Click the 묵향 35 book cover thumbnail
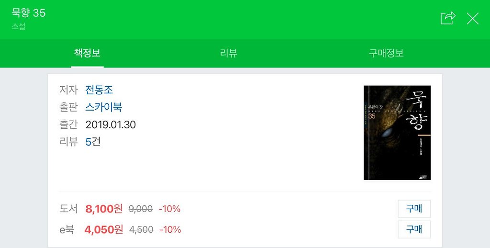Screen dimensions: 490x248 397,133
